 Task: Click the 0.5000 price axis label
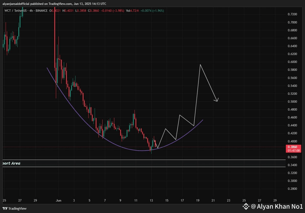click(292, 102)
